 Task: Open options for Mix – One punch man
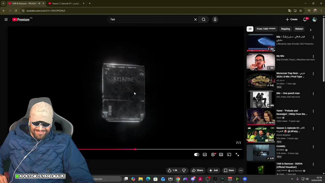[x=313, y=94]
